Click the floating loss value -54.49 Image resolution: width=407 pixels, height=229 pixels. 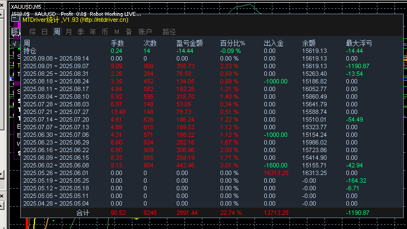(354, 119)
